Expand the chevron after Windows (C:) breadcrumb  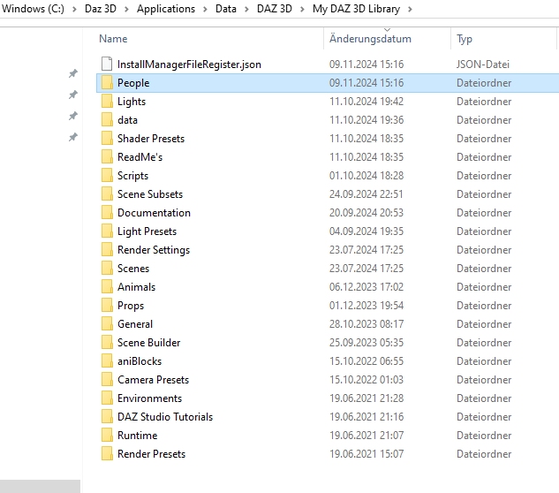pos(74,9)
